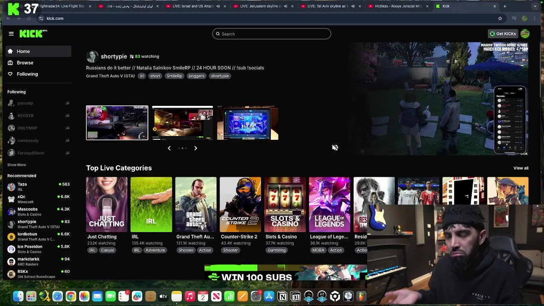The width and height of the screenshot is (544, 306).
Task: Open the Home sidebar item
Action: (39, 51)
